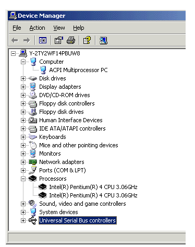Collapse the Computer category node
This screenshot has height=247, width=195.
23,62
